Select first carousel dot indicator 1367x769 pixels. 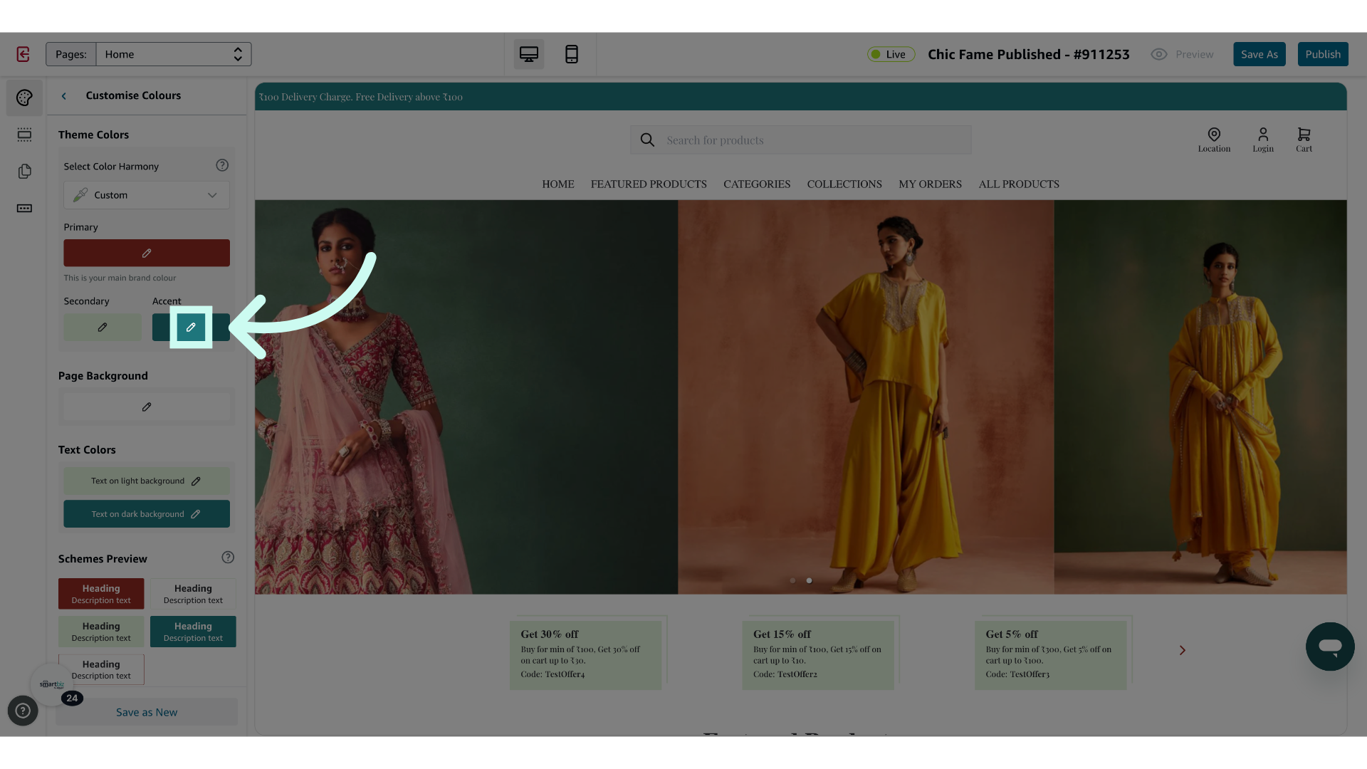(x=792, y=580)
